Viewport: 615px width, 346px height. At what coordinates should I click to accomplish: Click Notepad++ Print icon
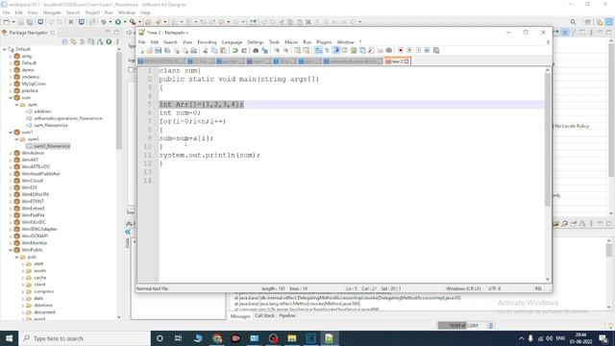pos(194,50)
